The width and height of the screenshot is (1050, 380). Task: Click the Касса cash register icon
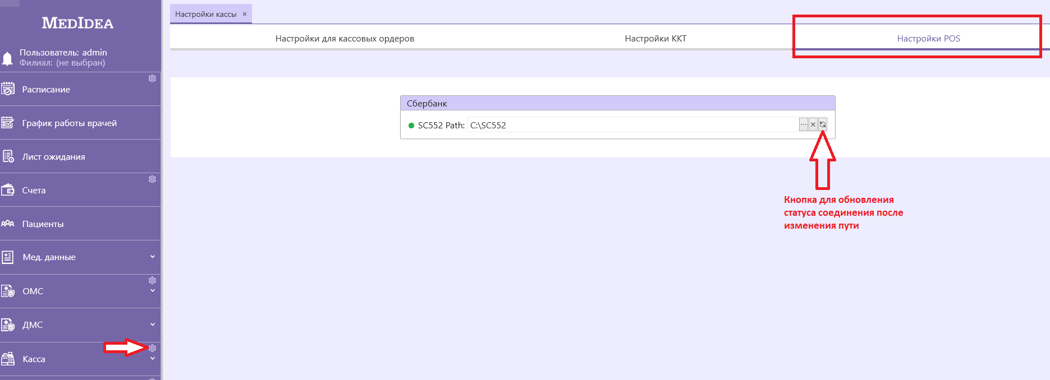7,359
